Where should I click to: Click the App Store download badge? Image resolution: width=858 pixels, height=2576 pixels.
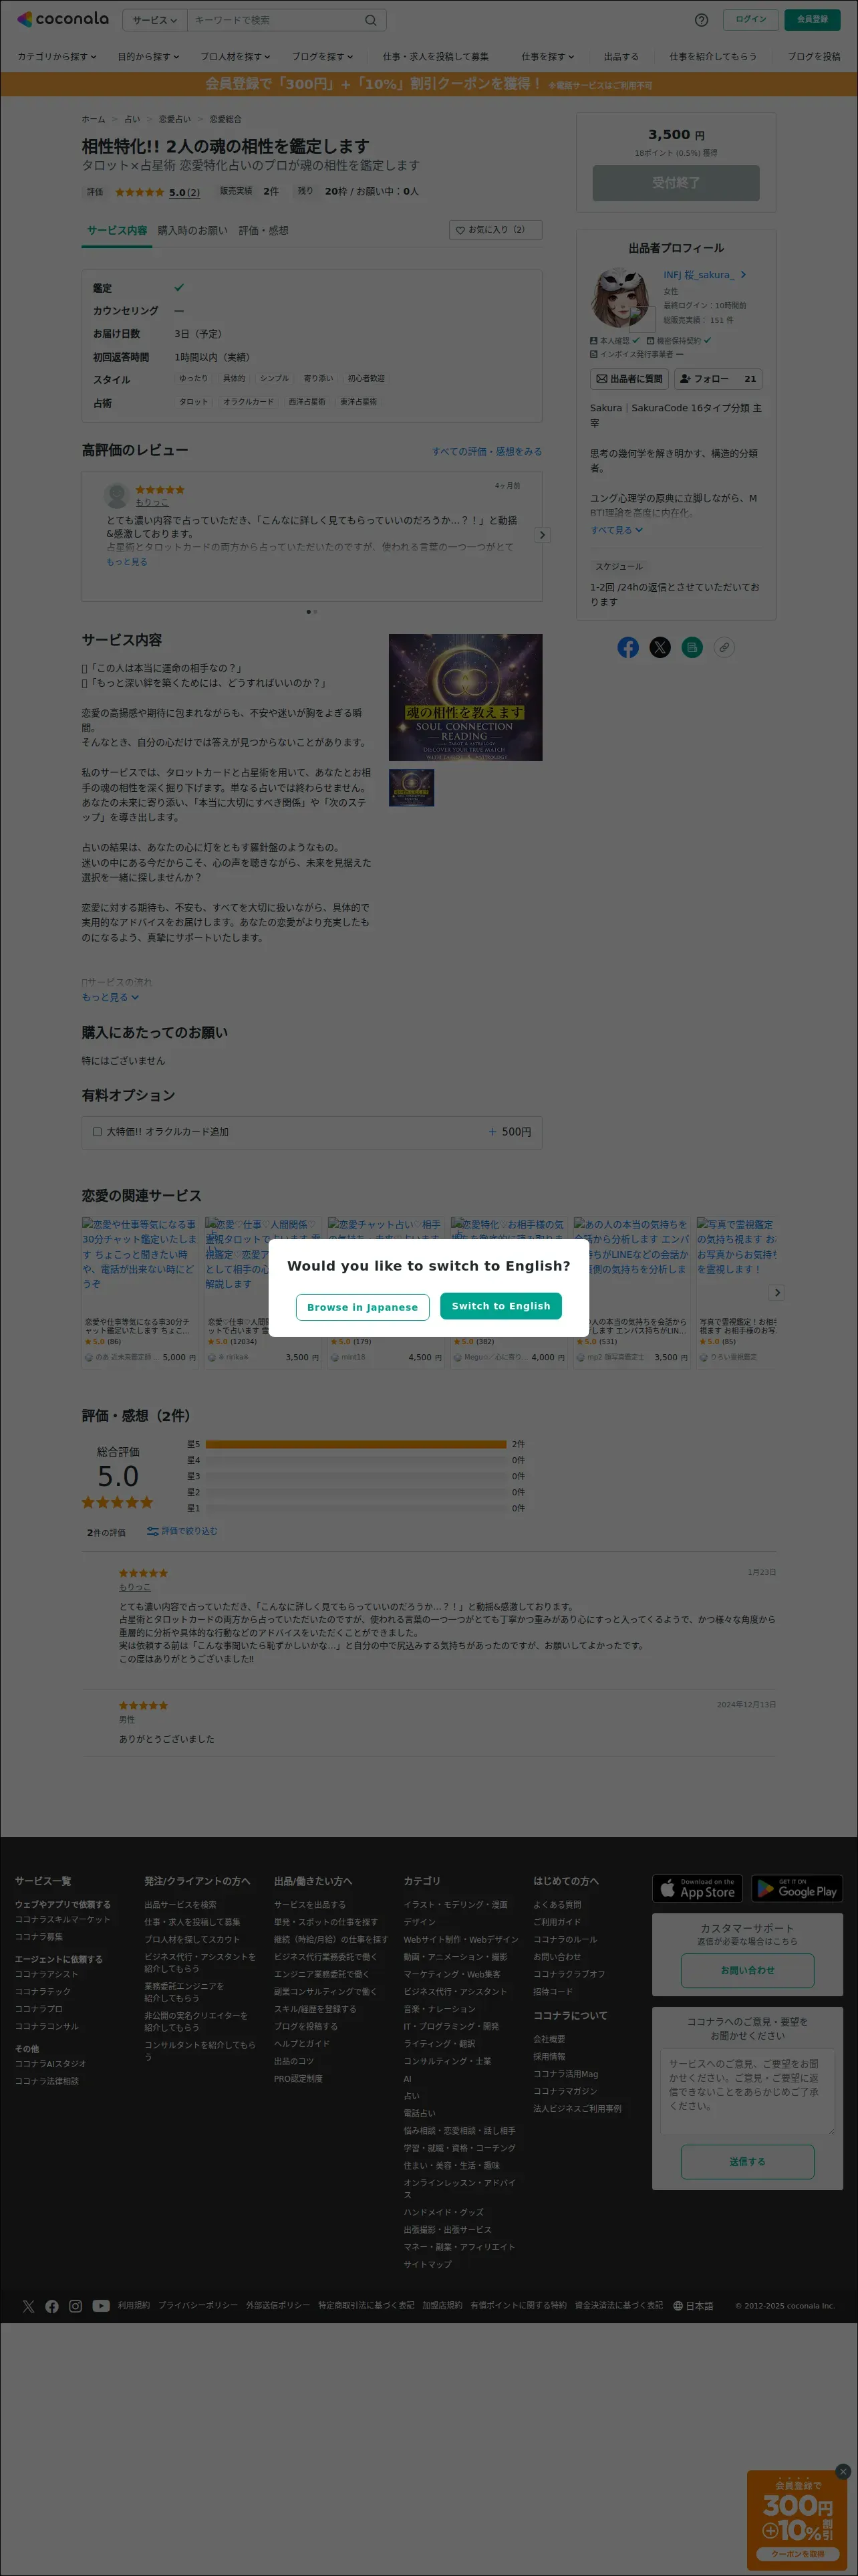pos(697,1888)
